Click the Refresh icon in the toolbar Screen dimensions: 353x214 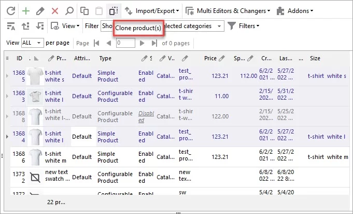11,11
